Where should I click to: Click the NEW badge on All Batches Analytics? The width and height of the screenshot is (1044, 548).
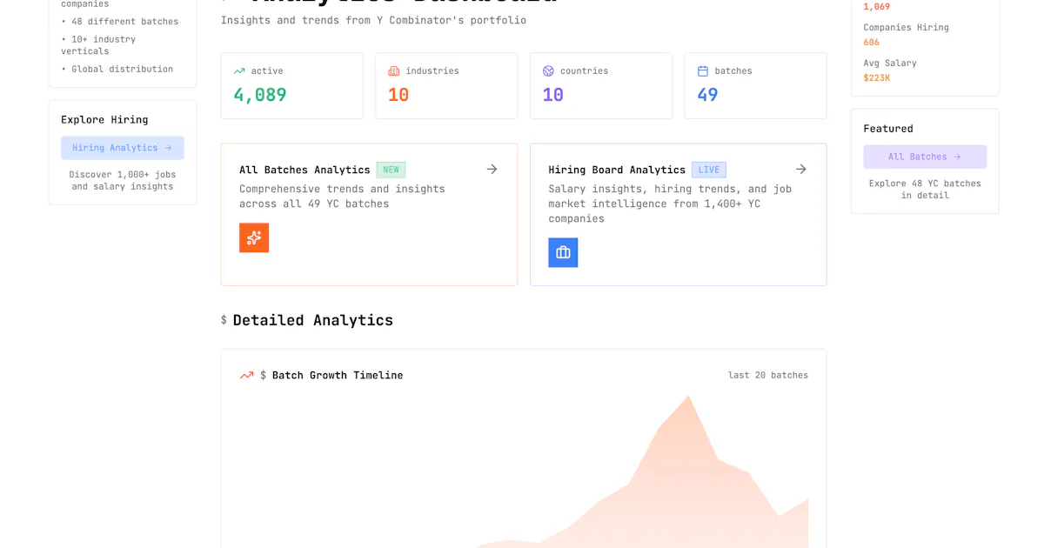click(391, 170)
